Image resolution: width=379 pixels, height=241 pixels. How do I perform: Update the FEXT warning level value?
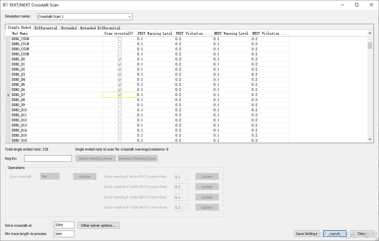coord(207,176)
